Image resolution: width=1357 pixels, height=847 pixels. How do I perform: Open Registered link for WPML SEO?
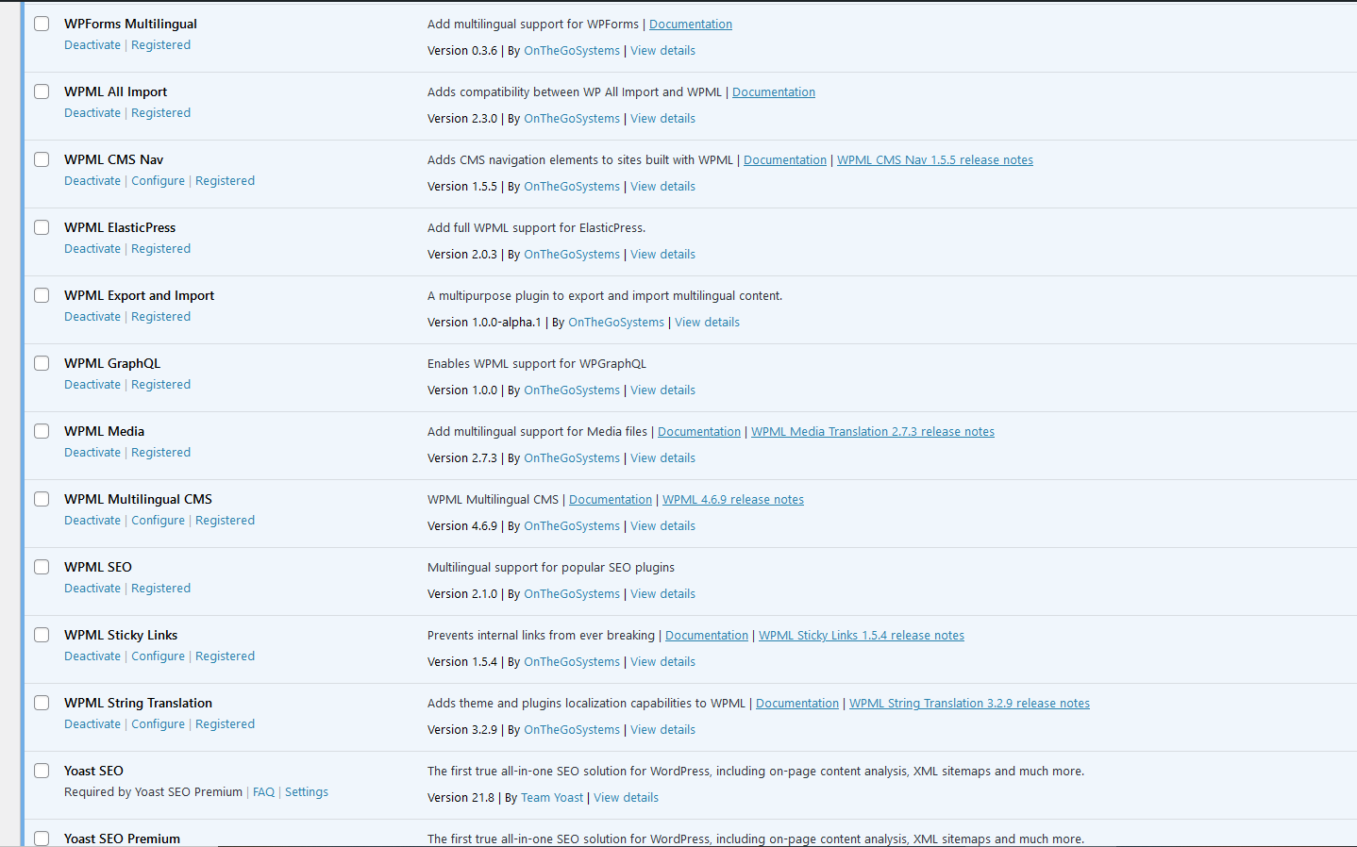[x=160, y=589]
